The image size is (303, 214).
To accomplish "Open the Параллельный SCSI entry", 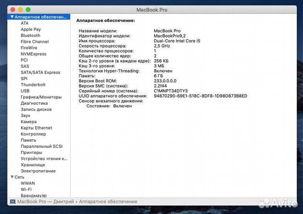I will 42,146.
